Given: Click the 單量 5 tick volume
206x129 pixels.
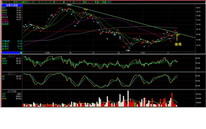Looking at the screenshot, I should 98,2.
